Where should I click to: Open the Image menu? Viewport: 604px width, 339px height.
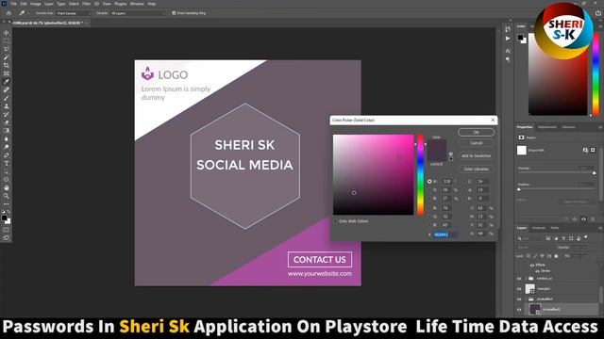coord(36,4)
